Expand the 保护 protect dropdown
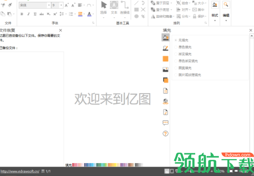The height and width of the screenshot is (176, 254). coord(205,16)
